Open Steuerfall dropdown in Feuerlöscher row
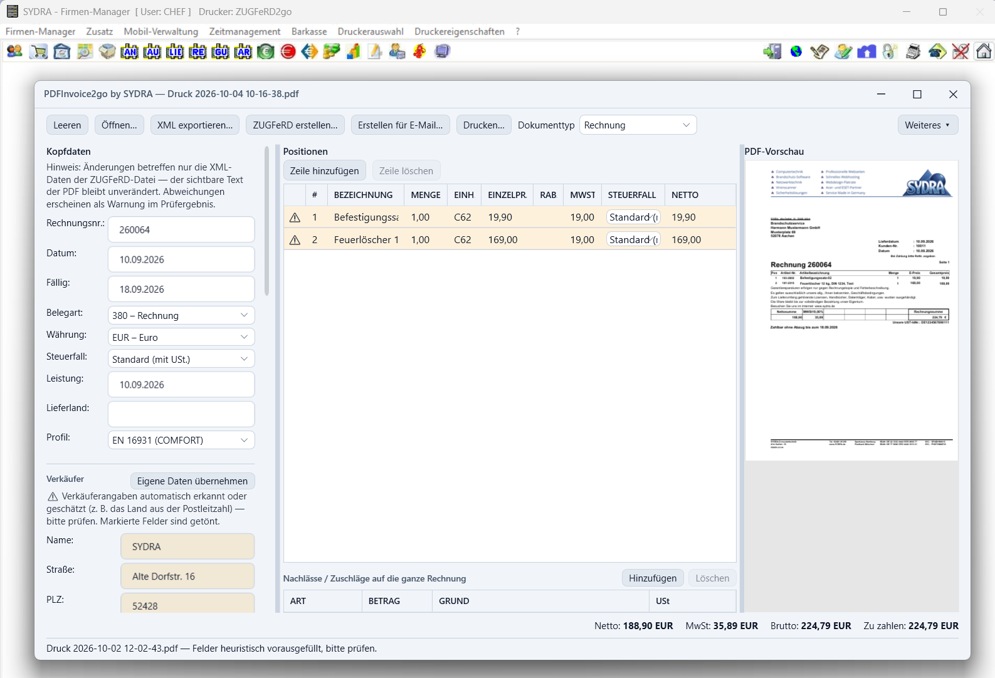 [633, 240]
